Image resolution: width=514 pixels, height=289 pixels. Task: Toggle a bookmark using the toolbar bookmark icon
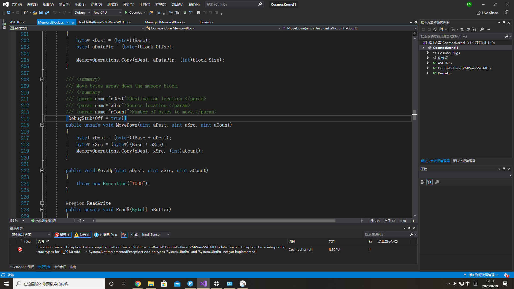(199, 13)
